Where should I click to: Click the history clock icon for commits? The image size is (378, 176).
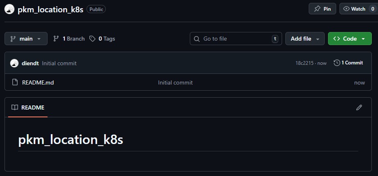tap(337, 63)
